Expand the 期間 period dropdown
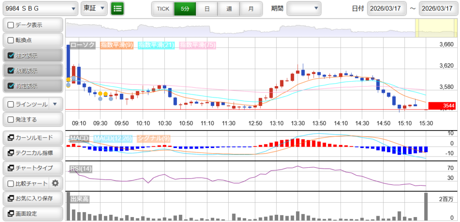This screenshot has height=222, width=460. 304,9
